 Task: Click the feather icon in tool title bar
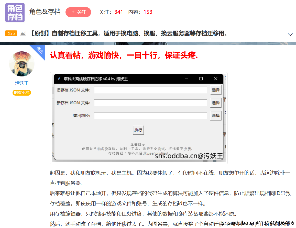59,79
